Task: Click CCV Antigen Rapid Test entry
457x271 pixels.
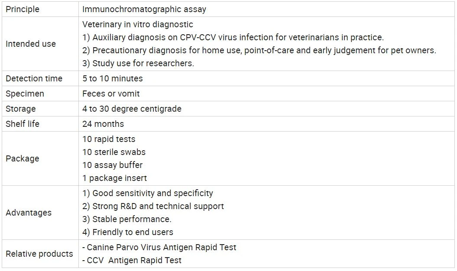Action: [132, 261]
